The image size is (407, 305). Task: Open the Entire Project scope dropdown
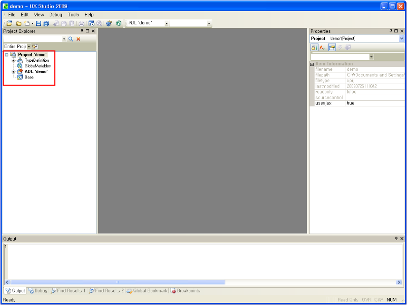tap(29, 47)
